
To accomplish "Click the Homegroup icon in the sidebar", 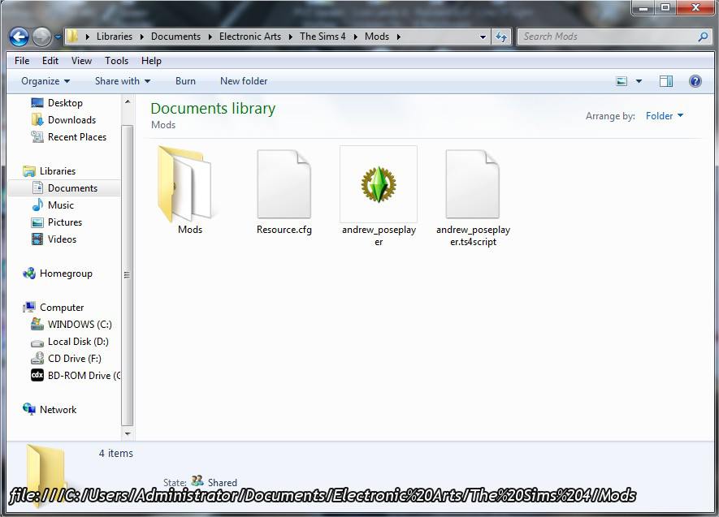I will (29, 274).
